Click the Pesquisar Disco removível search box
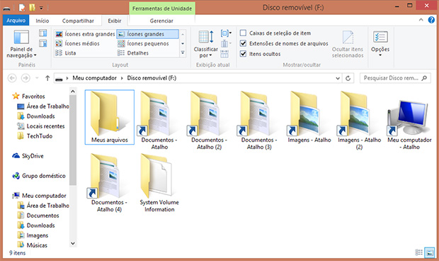Image resolution: width=439 pixels, height=261 pixels. tap(395, 78)
